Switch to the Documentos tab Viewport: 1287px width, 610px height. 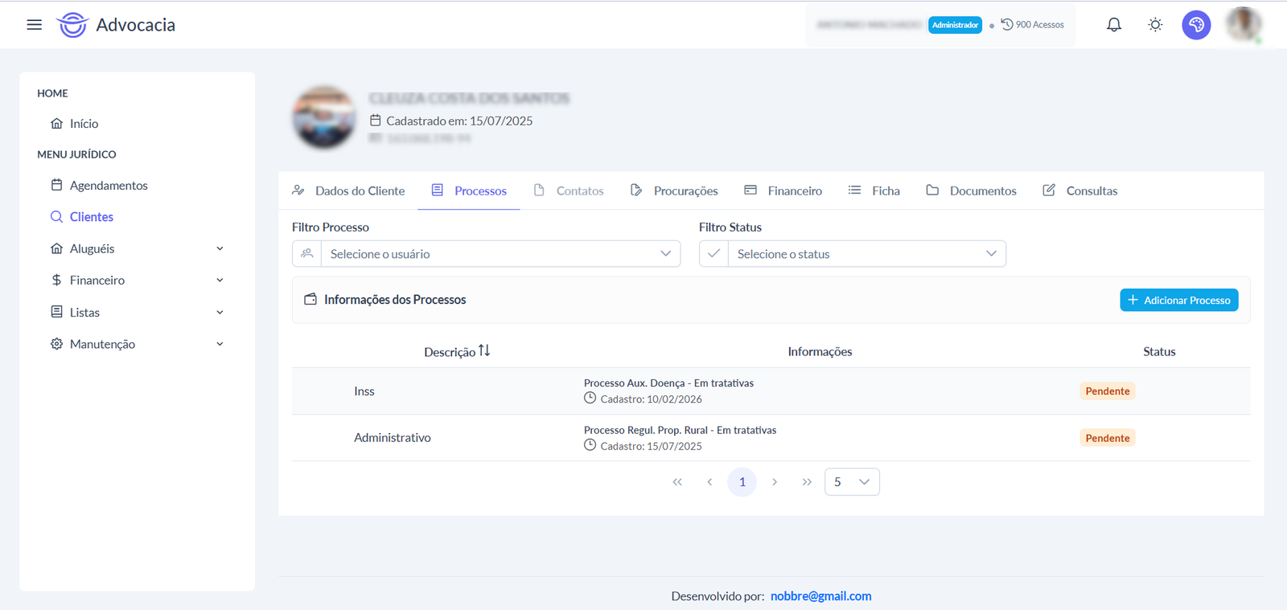tap(971, 190)
